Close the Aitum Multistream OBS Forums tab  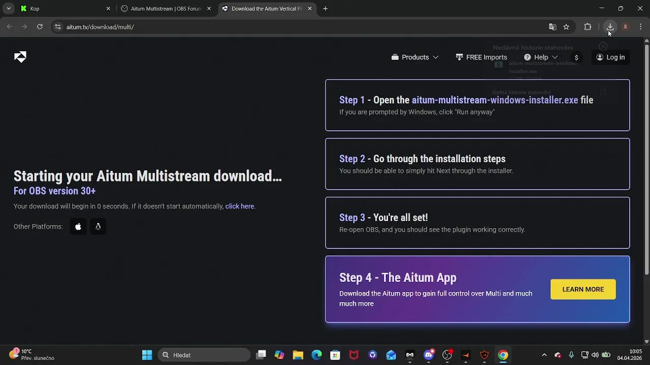pos(209,9)
